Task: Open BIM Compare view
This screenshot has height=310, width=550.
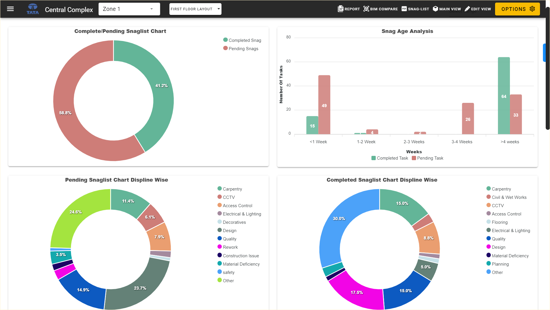Action: click(381, 9)
